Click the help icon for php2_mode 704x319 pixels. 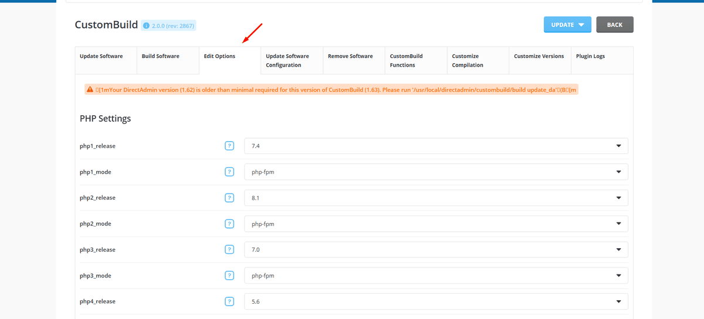pos(229,224)
